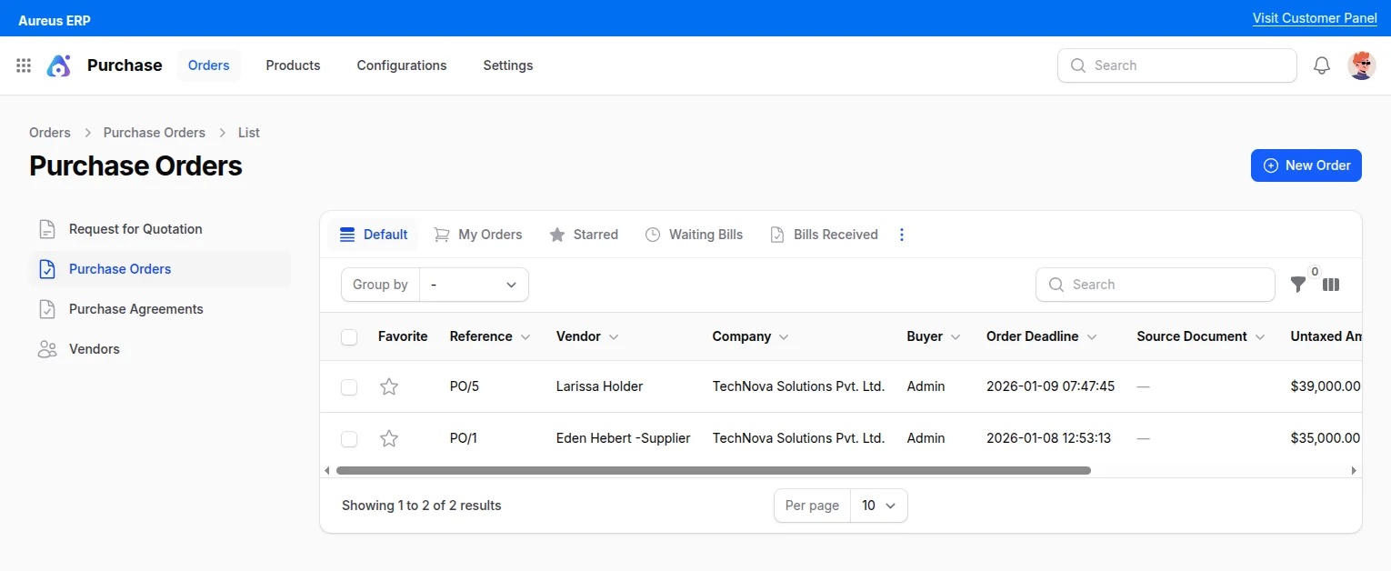The height and width of the screenshot is (571, 1391).
Task: Open the notifications bell
Action: [x=1322, y=65]
